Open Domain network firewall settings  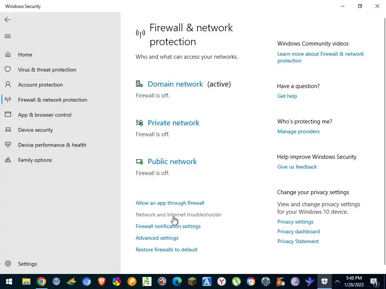(x=175, y=84)
